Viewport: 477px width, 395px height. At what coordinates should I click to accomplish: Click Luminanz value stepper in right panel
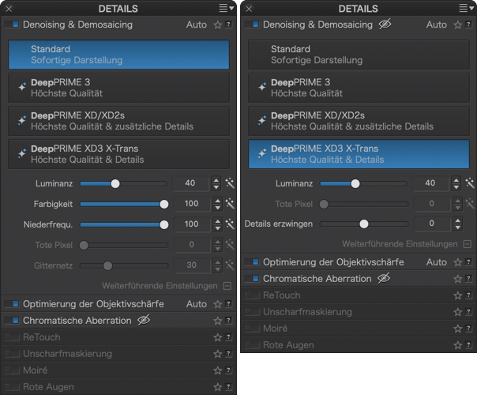tap(456, 183)
